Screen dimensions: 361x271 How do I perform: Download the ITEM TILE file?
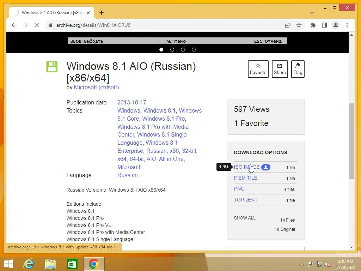(x=246, y=178)
